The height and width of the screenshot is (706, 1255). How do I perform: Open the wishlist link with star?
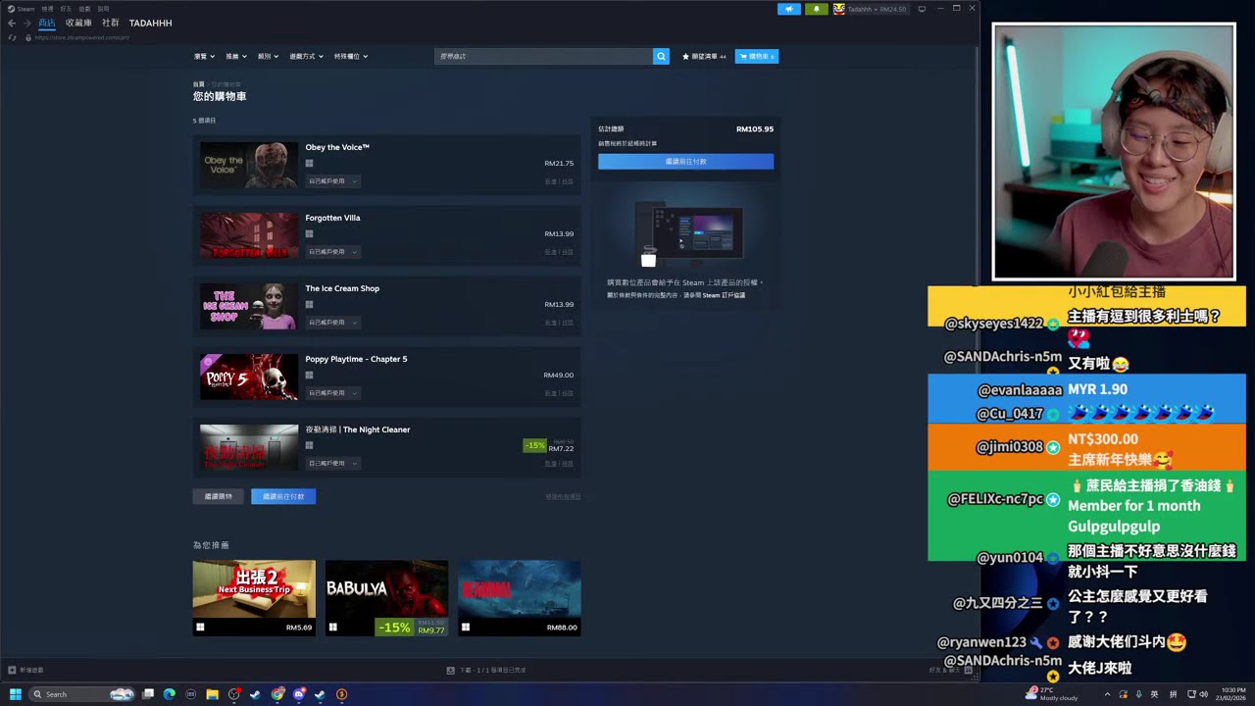pyautogui.click(x=704, y=56)
